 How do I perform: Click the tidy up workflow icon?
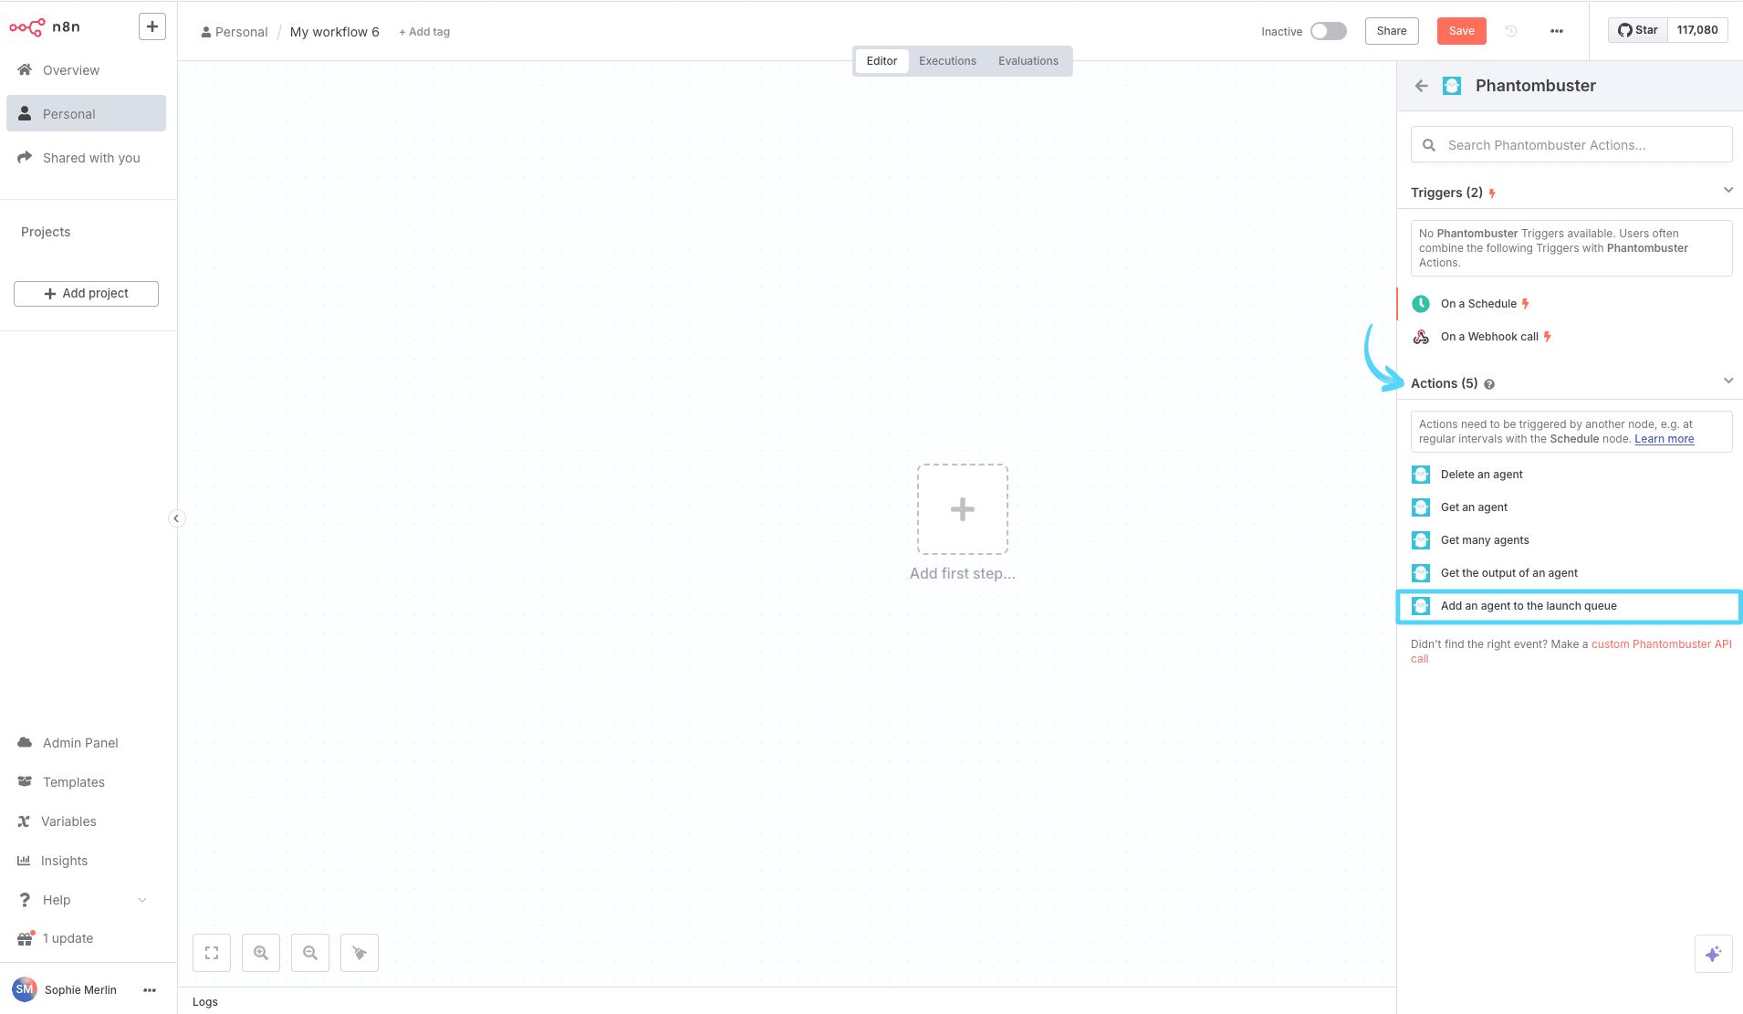360,953
